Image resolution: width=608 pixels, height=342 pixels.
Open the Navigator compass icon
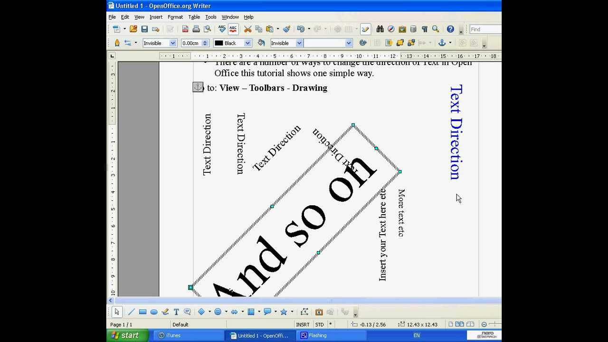click(391, 29)
